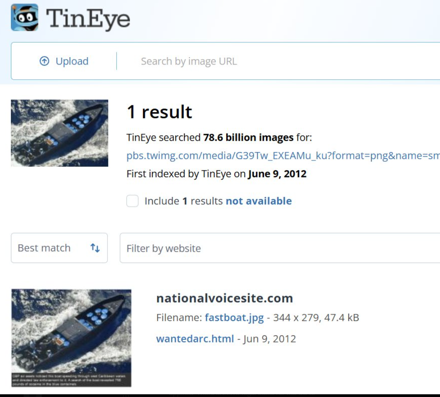Image resolution: width=440 pixels, height=397 pixels.
Task: Click the 'Include 1 results' label text
Action: click(183, 201)
